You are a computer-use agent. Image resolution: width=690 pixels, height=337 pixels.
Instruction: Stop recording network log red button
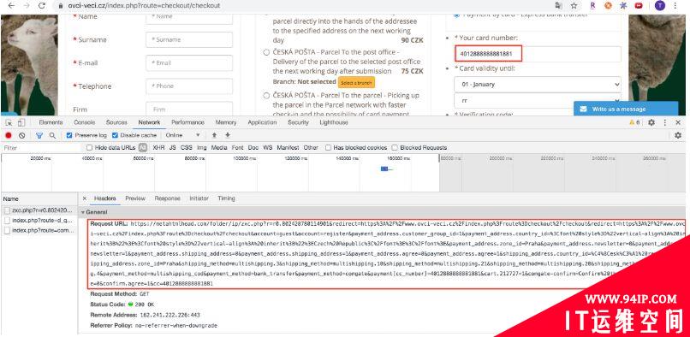(x=9, y=135)
